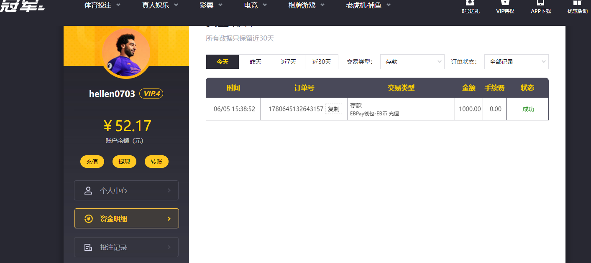Select the 昨天 date filter tab
Screen dimensions: 591x263
(256, 62)
